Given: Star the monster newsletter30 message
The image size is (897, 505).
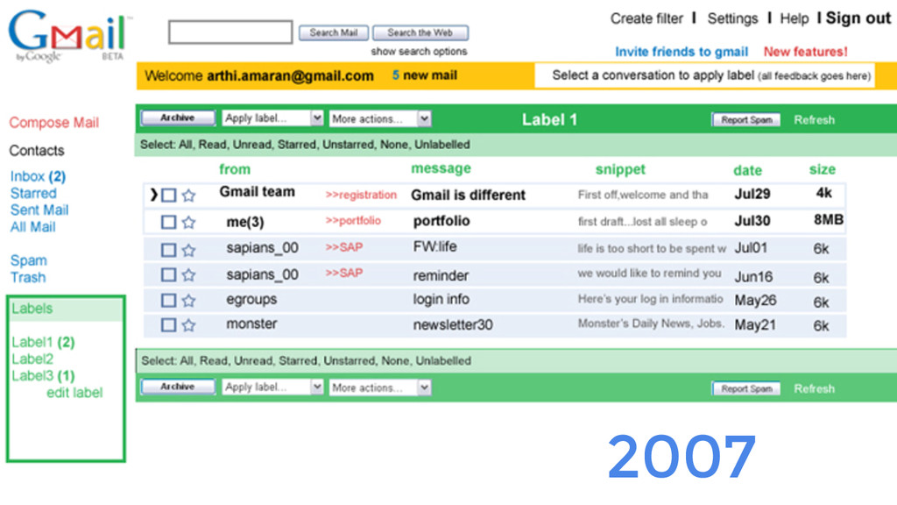Looking at the screenshot, I should 189,326.
